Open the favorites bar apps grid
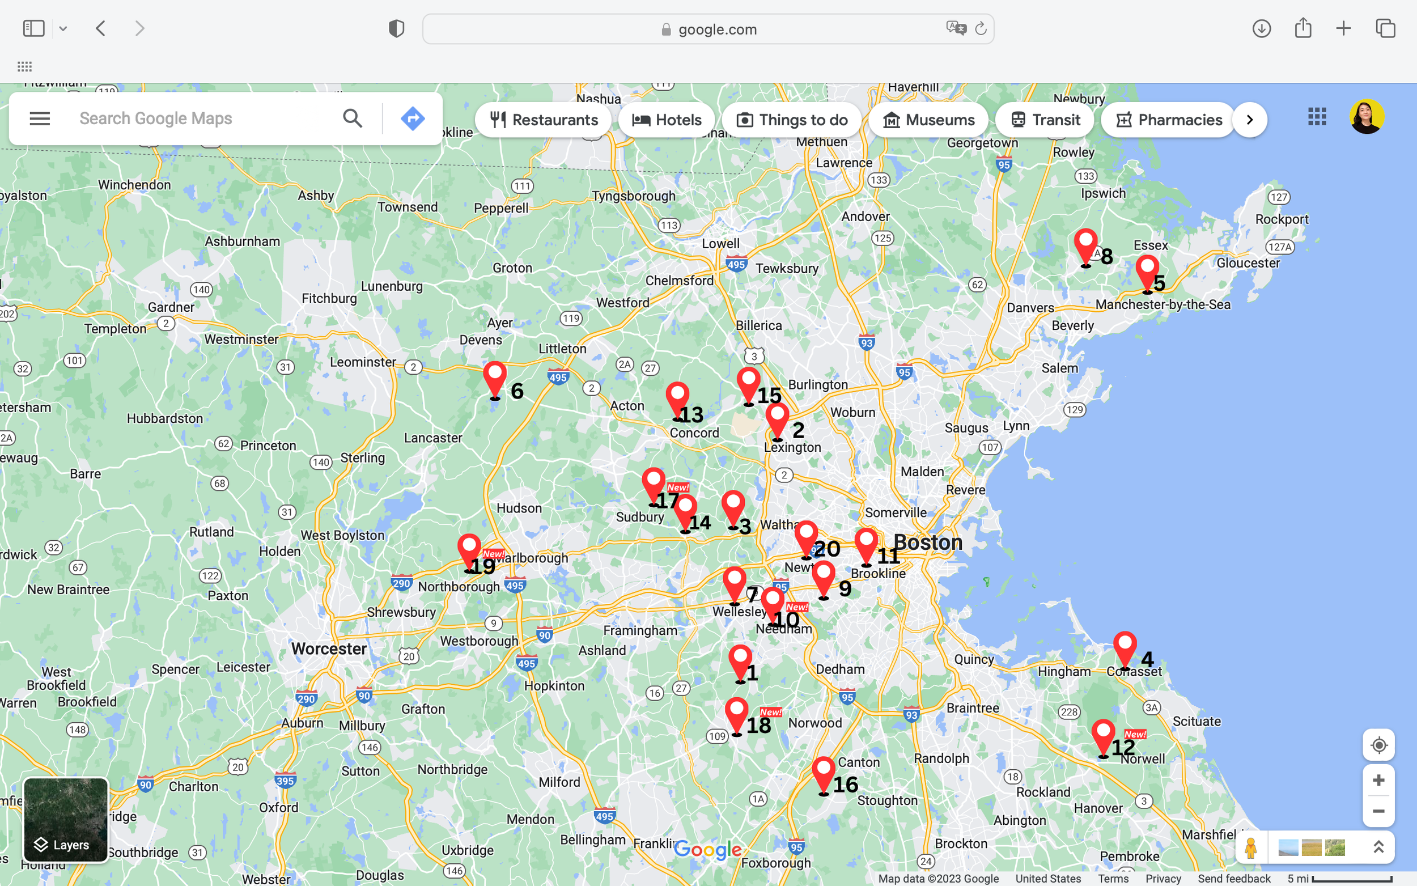 24,66
